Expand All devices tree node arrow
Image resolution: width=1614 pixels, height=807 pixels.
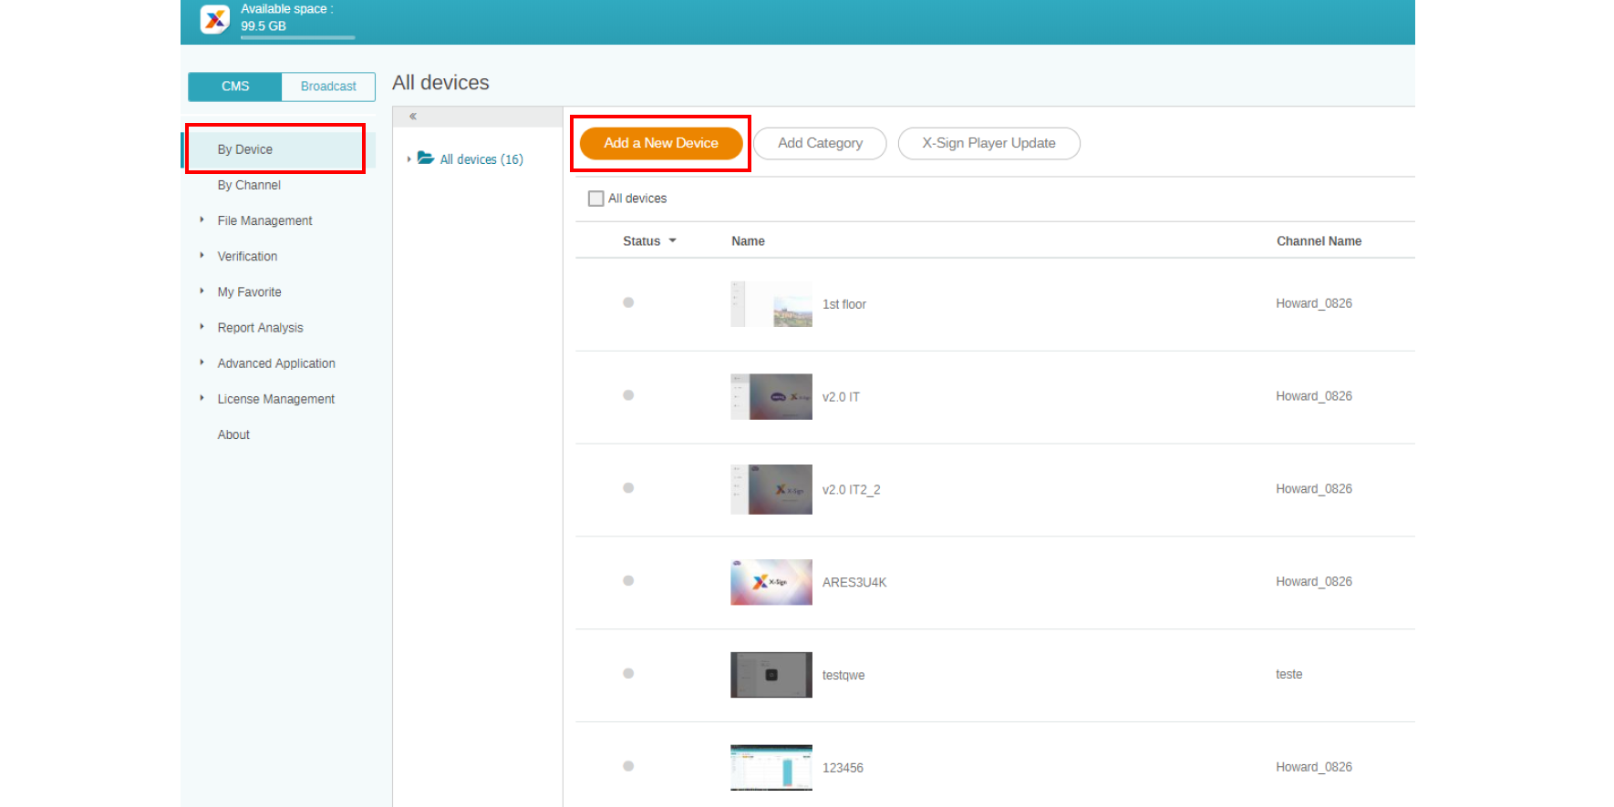pos(409,159)
